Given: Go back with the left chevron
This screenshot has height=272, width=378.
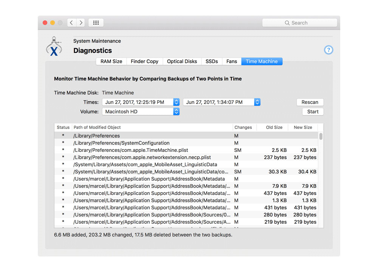Looking at the screenshot, I should coord(72,23).
